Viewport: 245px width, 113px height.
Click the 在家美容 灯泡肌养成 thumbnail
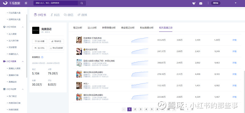[x=79, y=40]
